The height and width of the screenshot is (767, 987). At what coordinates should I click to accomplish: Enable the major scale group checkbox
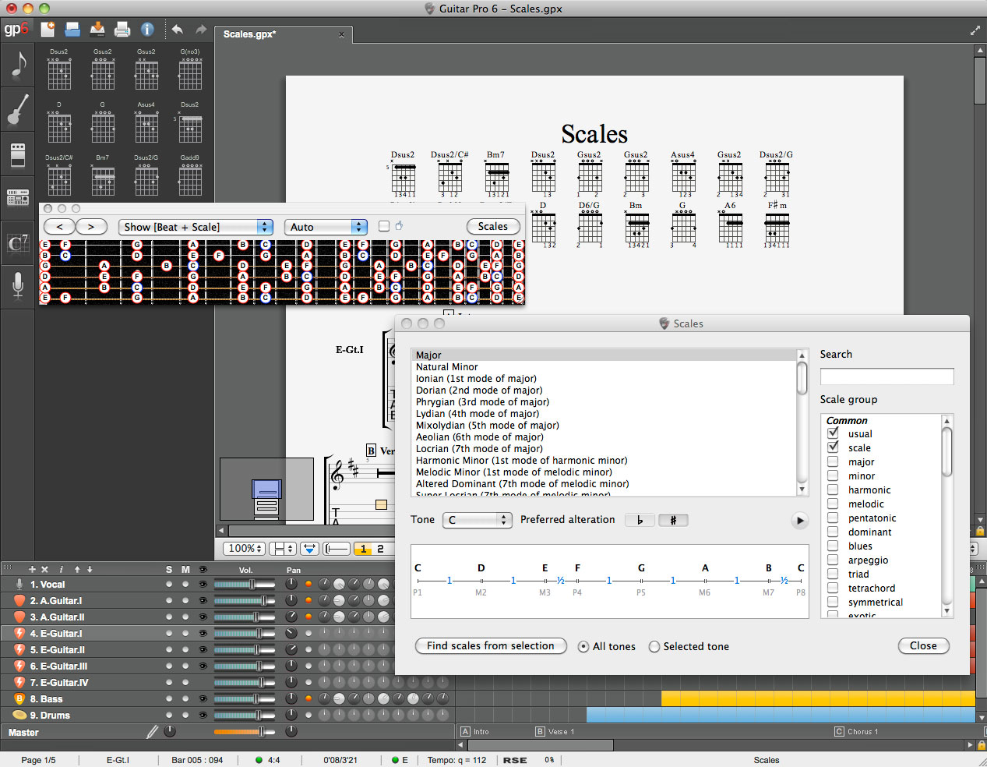(x=833, y=461)
